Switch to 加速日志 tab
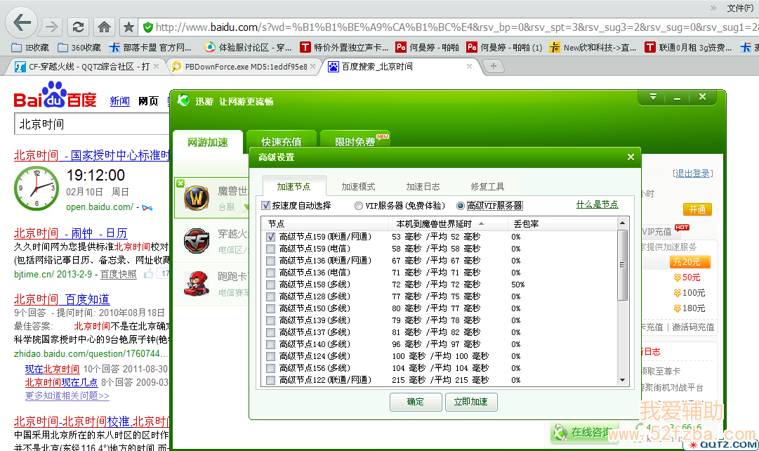This screenshot has width=759, height=451. tap(423, 186)
